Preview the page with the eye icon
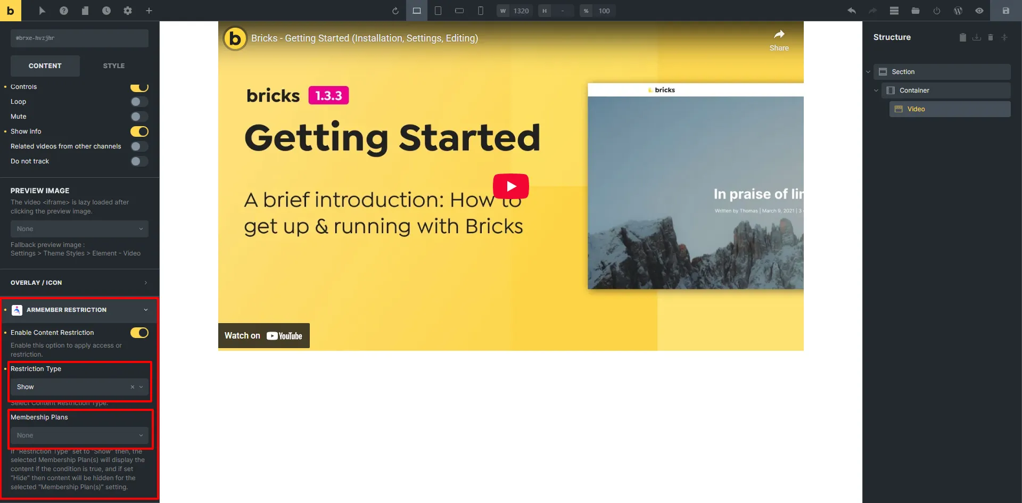The height and width of the screenshot is (503, 1022). click(x=979, y=11)
